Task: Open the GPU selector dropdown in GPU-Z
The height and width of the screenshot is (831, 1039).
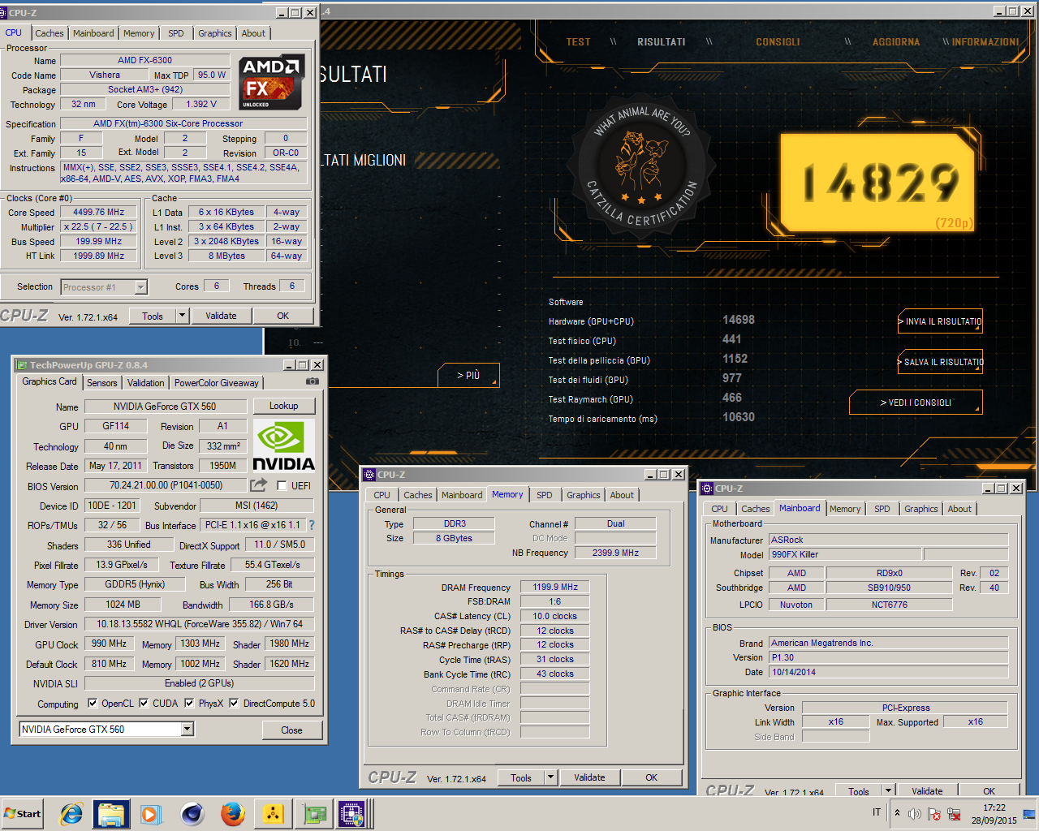Action: click(x=188, y=730)
